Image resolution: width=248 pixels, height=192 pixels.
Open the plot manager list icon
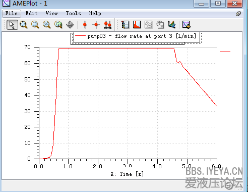125,25
